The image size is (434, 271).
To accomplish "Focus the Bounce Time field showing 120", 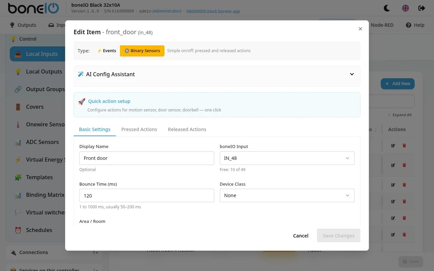I will [147, 195].
